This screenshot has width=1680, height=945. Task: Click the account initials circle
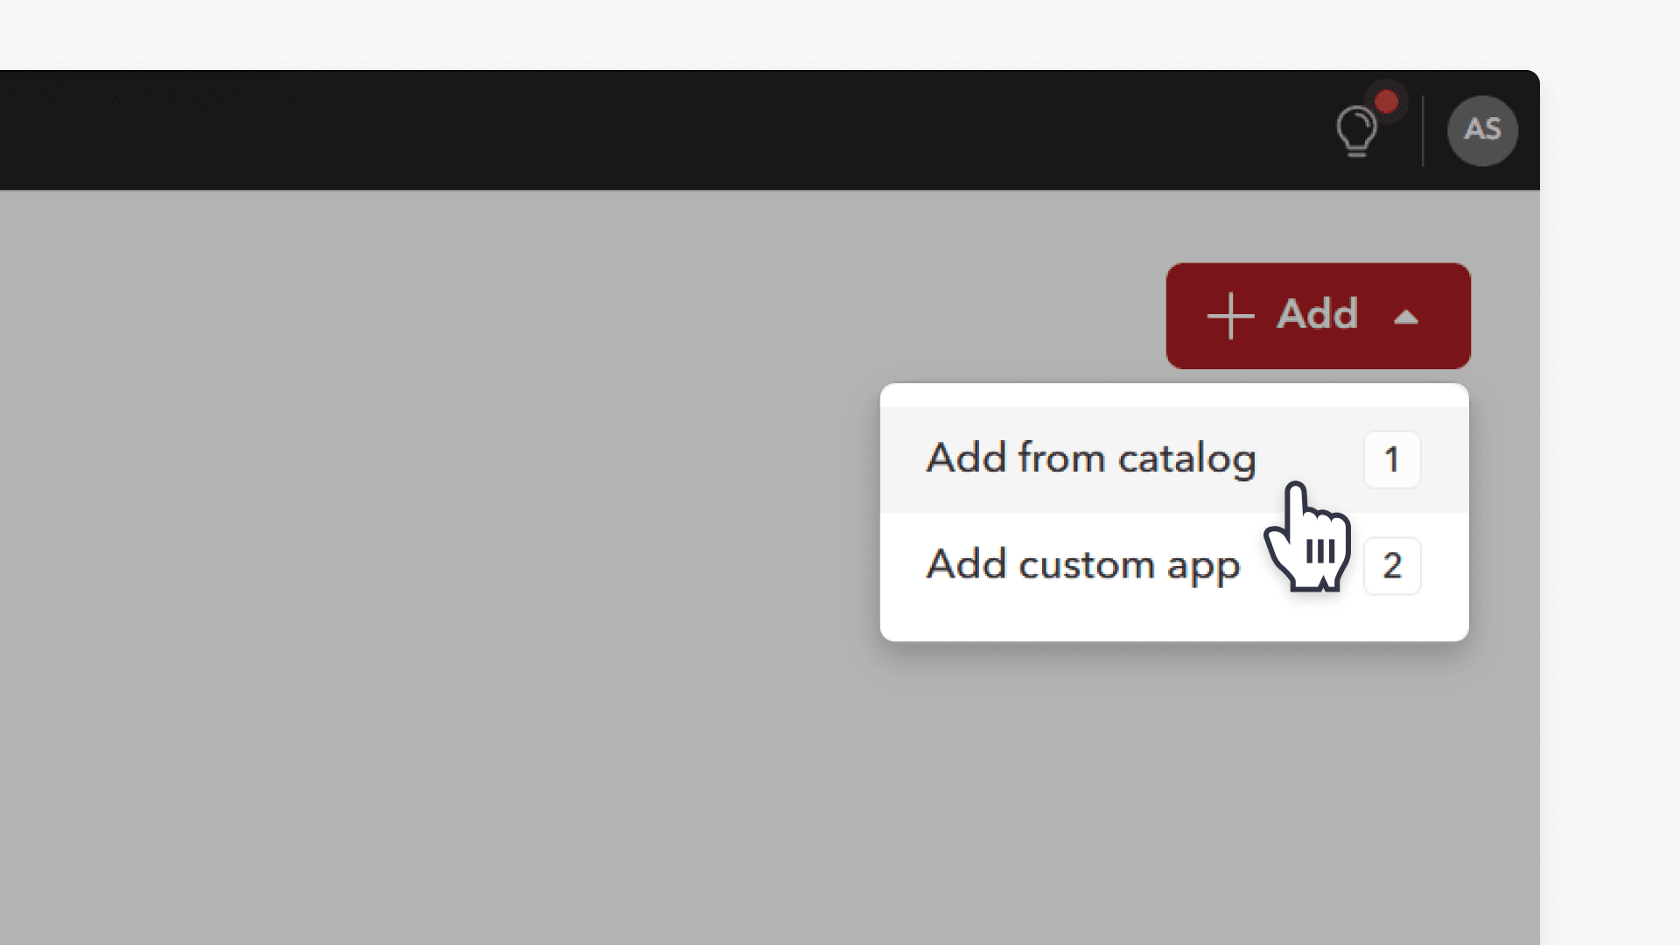(1482, 130)
